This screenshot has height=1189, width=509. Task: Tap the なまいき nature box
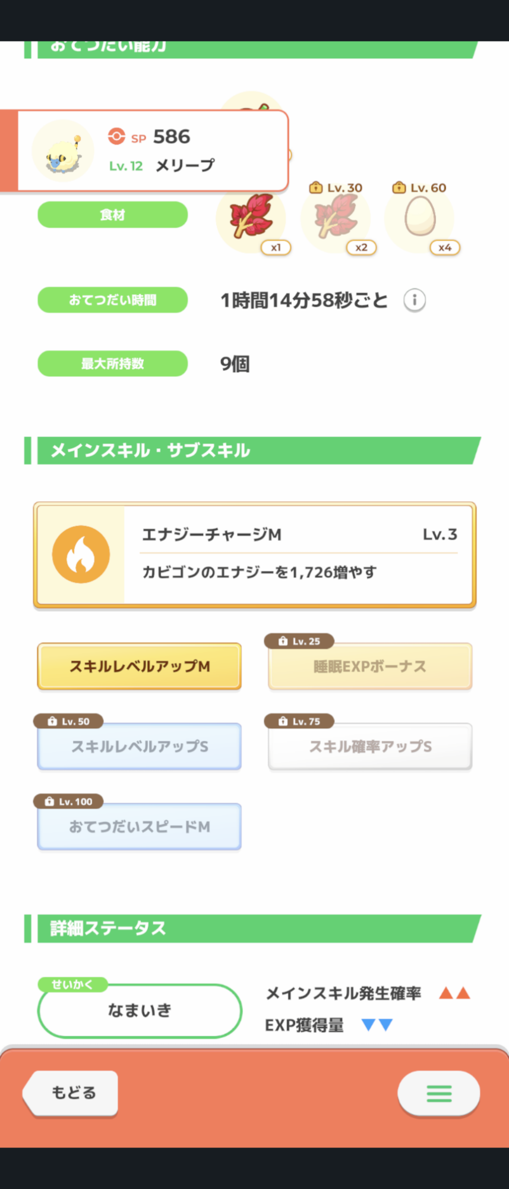coord(140,1011)
